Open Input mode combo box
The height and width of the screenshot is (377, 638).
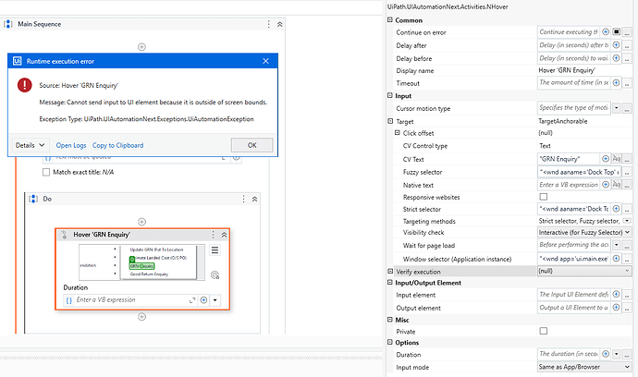click(x=584, y=367)
